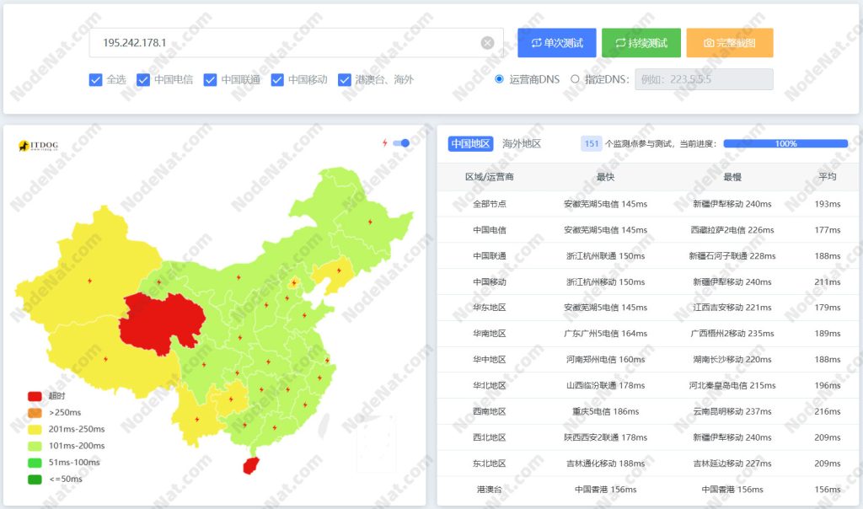The height and width of the screenshot is (509, 863).
Task: Click the custom DNS input field
Action: tap(704, 79)
